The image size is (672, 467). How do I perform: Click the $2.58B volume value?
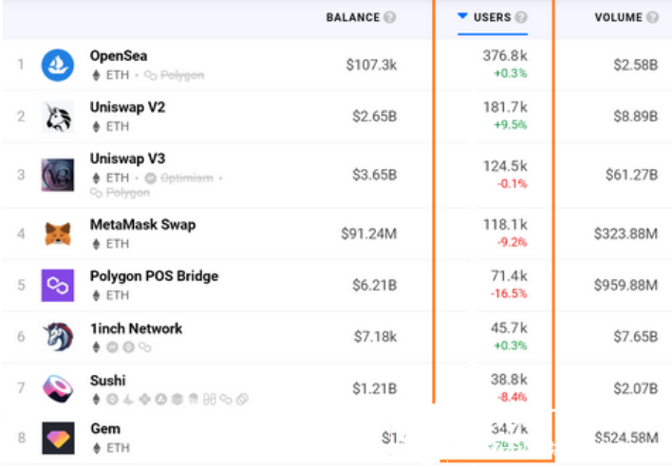point(636,65)
